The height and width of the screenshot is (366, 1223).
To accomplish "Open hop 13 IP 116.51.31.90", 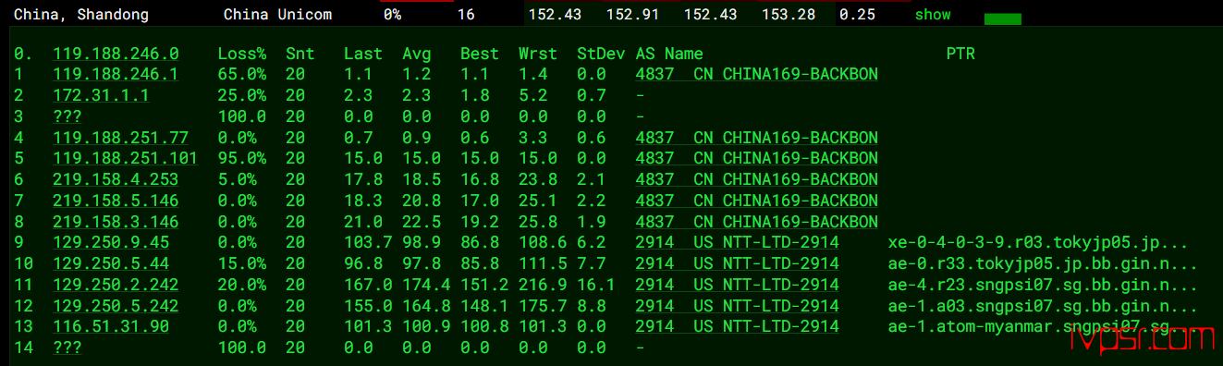I will [x=112, y=326].
